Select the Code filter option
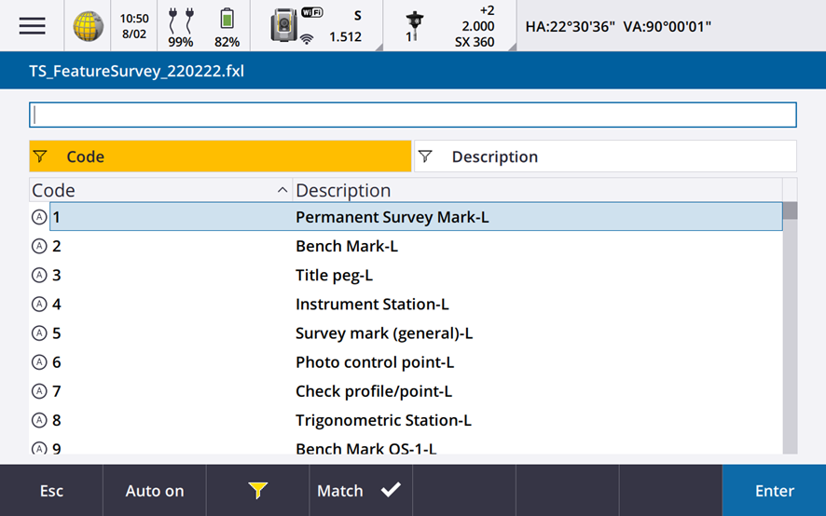The image size is (826, 516). point(220,156)
